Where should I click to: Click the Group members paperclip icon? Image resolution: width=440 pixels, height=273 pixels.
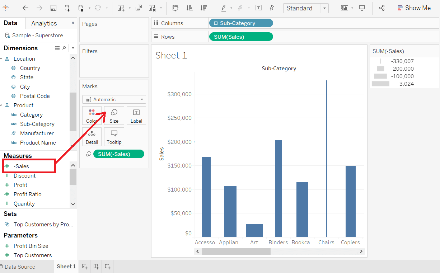tap(241, 8)
